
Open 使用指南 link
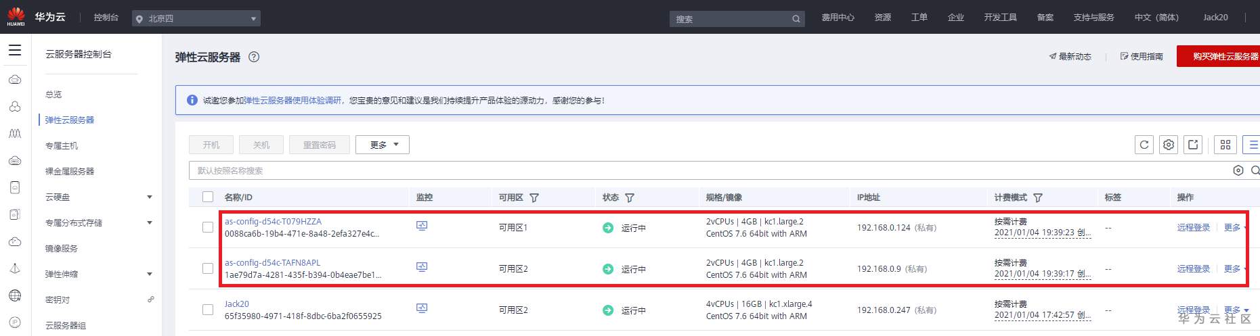[x=1142, y=57]
